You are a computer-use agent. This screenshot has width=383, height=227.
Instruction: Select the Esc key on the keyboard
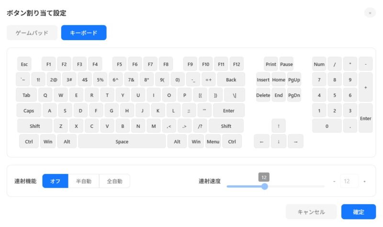click(x=24, y=64)
